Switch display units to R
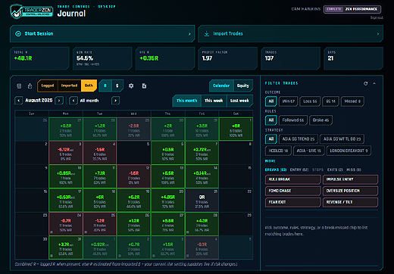The image size is (394, 274). (x=105, y=86)
